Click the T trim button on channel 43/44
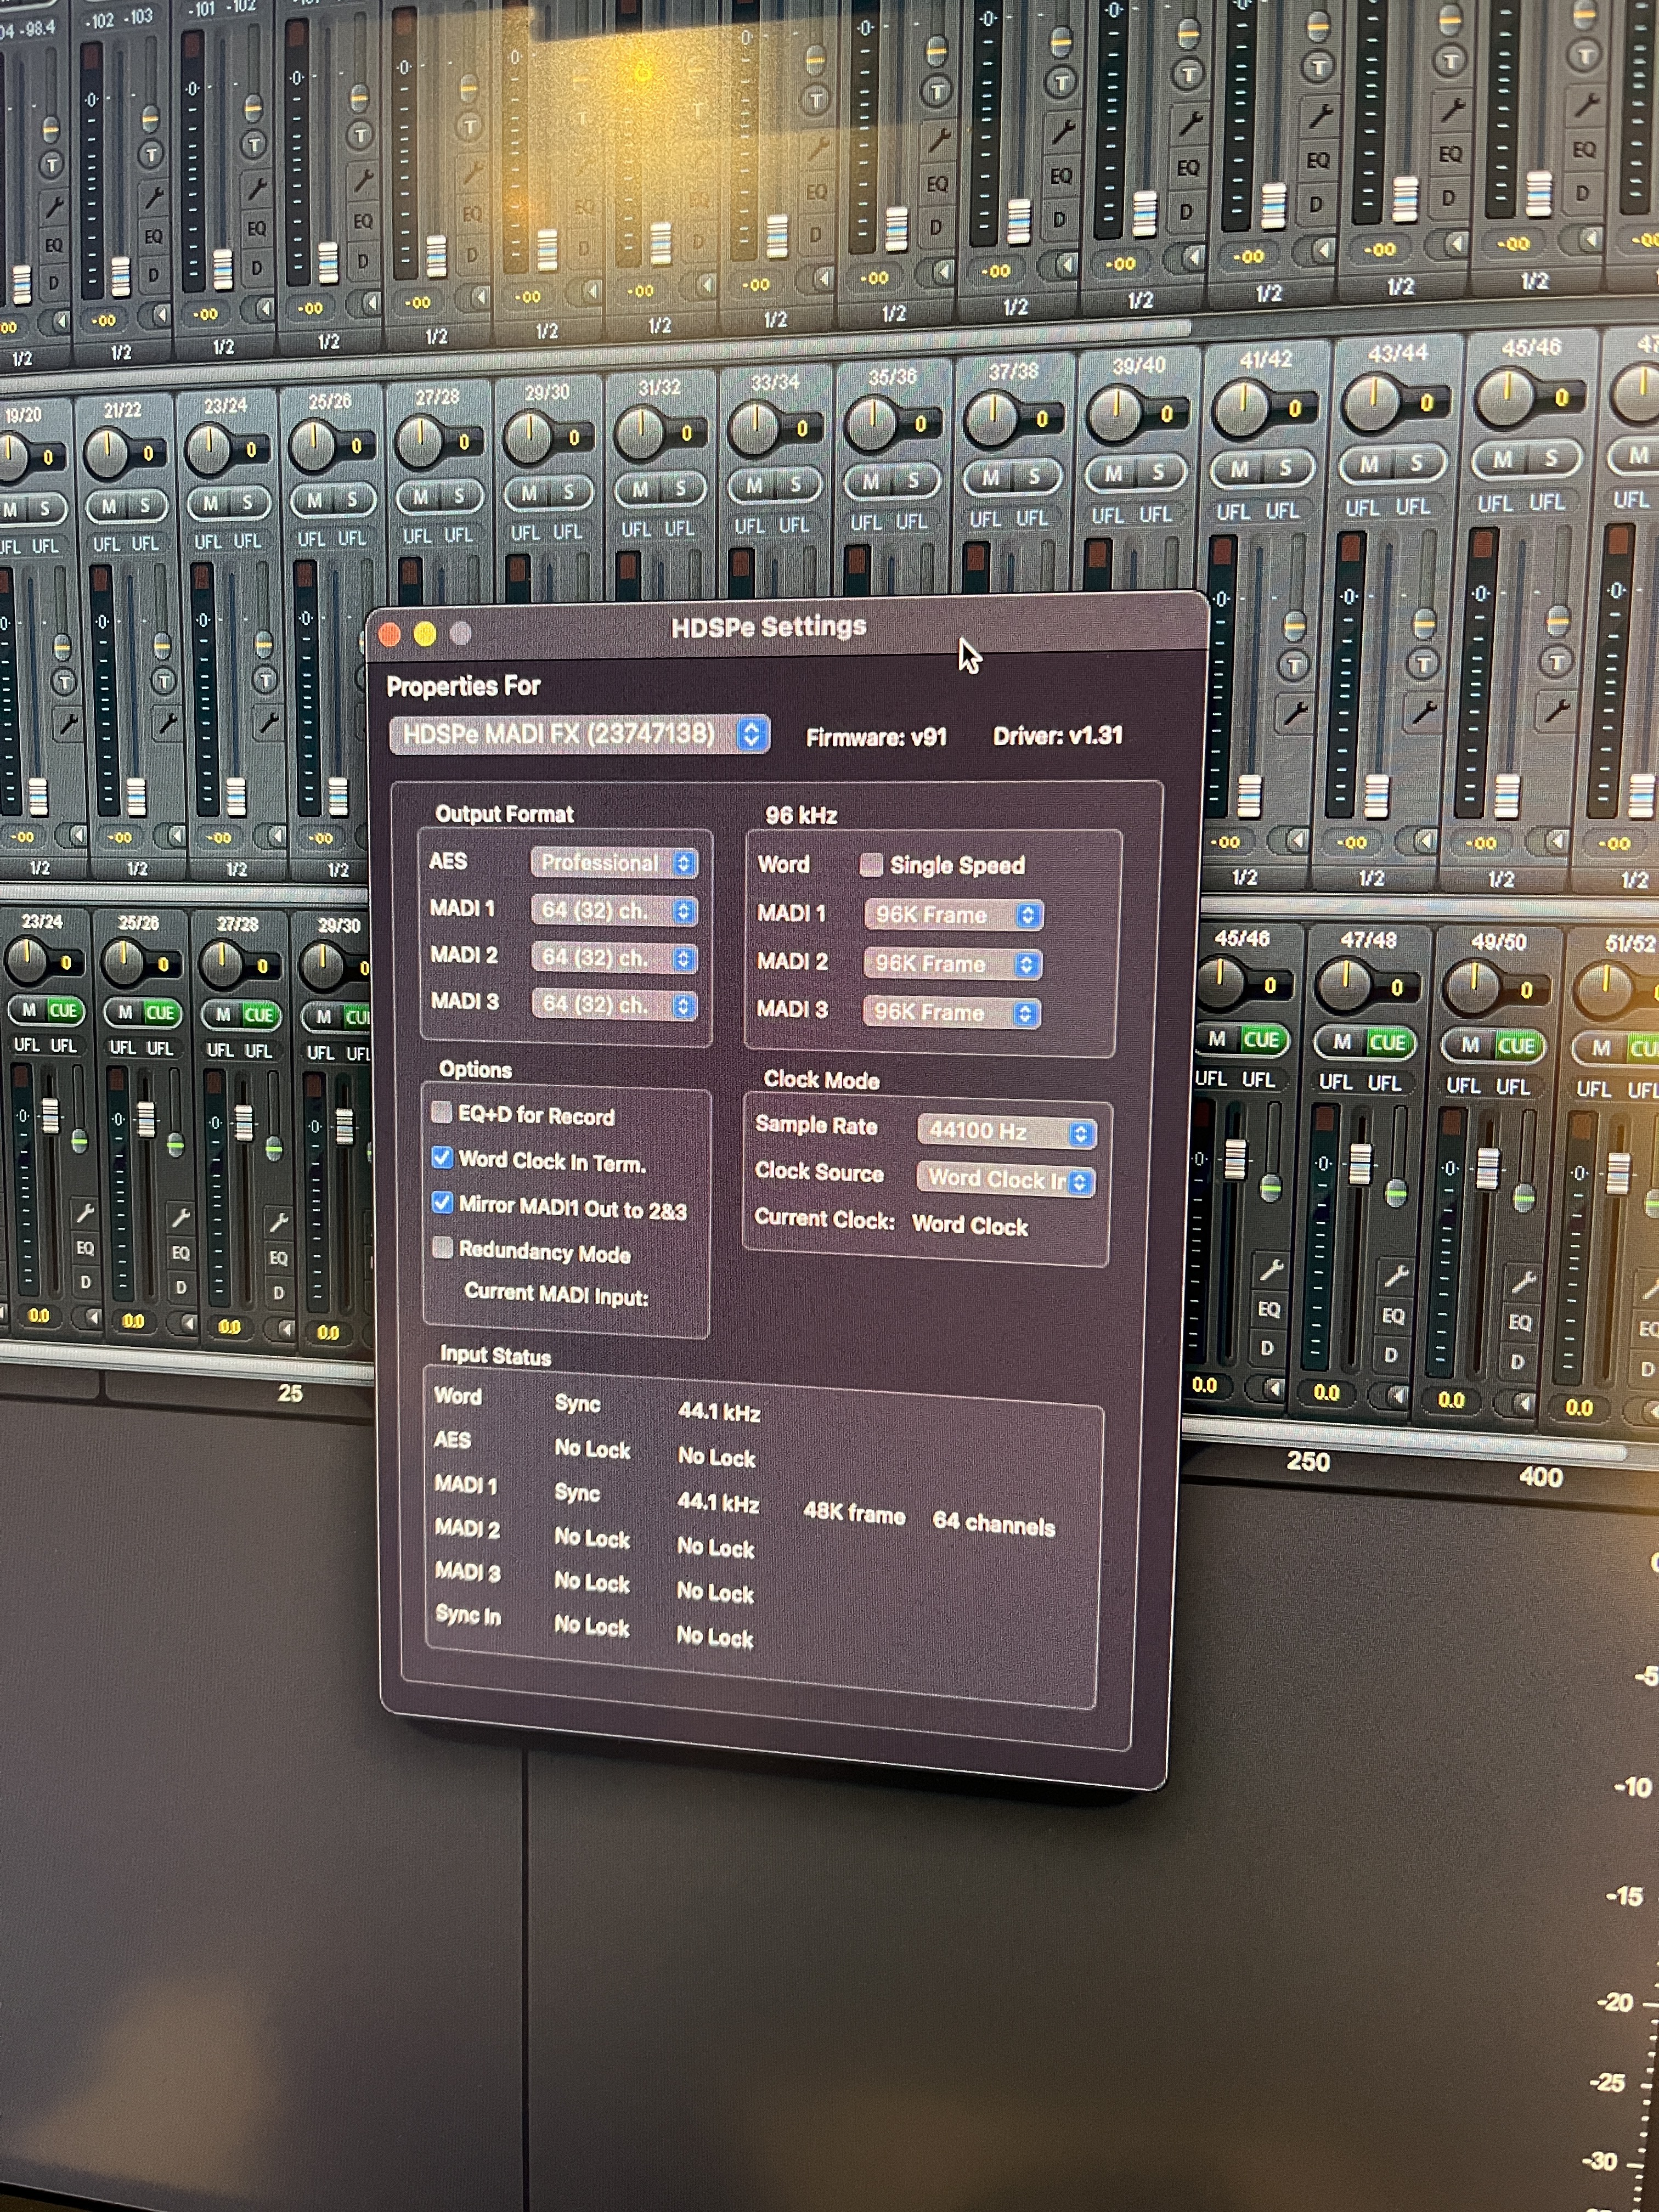 (x=1423, y=663)
